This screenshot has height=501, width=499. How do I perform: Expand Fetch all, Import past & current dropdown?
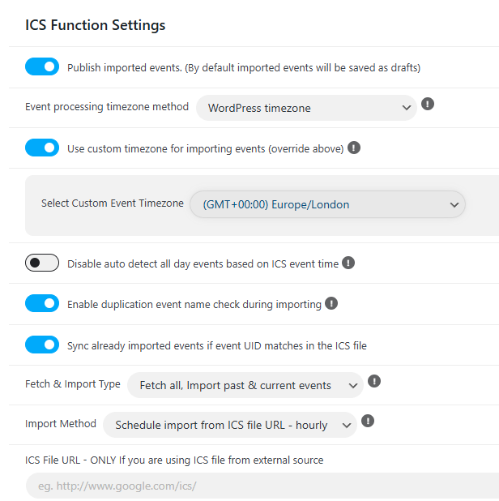tap(245, 385)
